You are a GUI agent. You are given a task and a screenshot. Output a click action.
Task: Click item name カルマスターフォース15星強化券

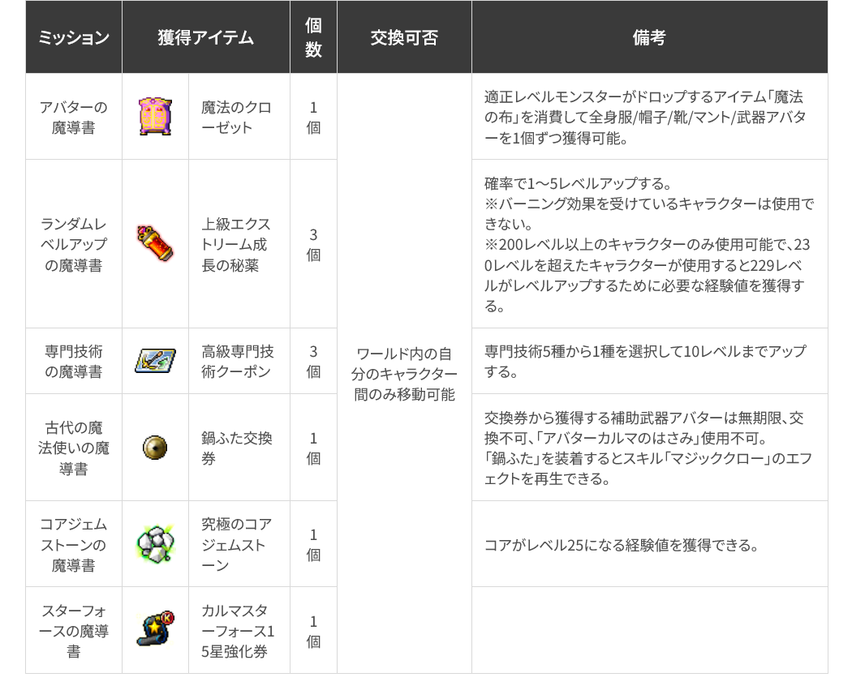tap(238, 631)
